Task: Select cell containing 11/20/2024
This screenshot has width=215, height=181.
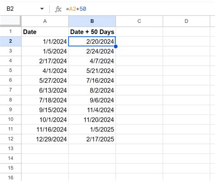Action: click(x=92, y=120)
